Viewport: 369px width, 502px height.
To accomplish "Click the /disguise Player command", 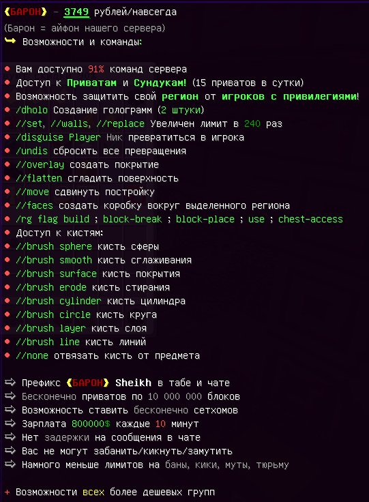I will 58,137.
